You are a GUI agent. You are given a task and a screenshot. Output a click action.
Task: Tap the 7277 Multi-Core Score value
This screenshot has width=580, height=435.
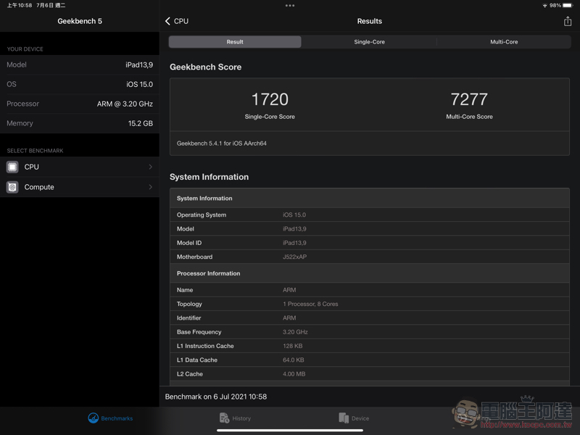(469, 99)
